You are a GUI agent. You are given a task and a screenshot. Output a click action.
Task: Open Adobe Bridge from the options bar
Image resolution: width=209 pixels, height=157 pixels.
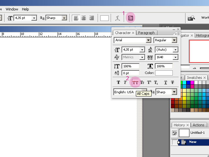(191, 18)
